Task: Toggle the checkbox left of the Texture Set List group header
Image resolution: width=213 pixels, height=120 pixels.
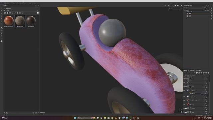Action: click(184, 10)
